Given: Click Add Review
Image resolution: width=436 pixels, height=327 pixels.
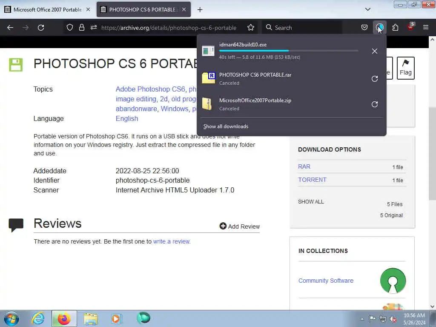Looking at the screenshot, I should pyautogui.click(x=239, y=227).
